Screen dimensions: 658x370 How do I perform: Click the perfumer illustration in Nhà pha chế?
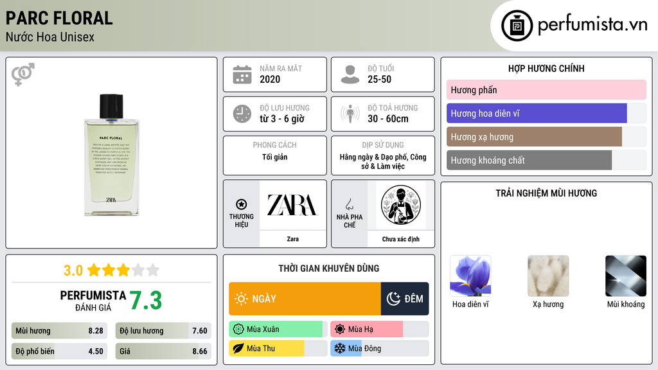coord(401,205)
